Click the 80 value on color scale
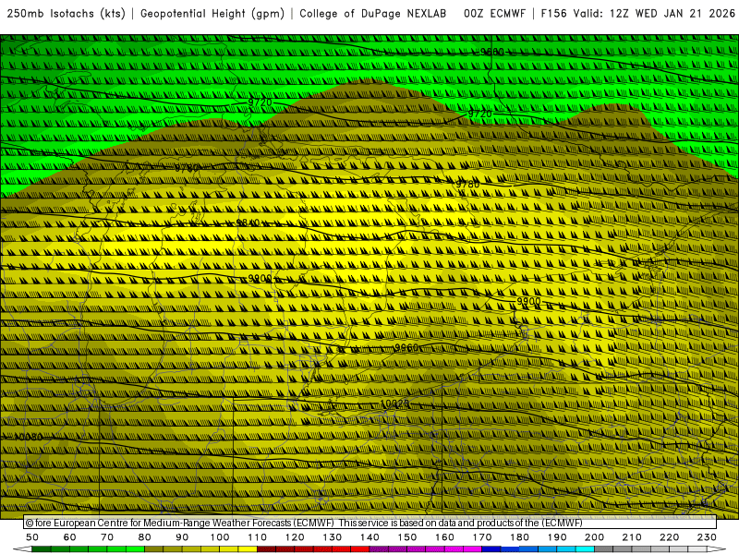Image resolution: width=739 pixels, height=554 pixels. 144,537
